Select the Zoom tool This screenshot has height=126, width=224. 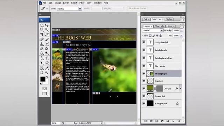click(x=47, y=72)
